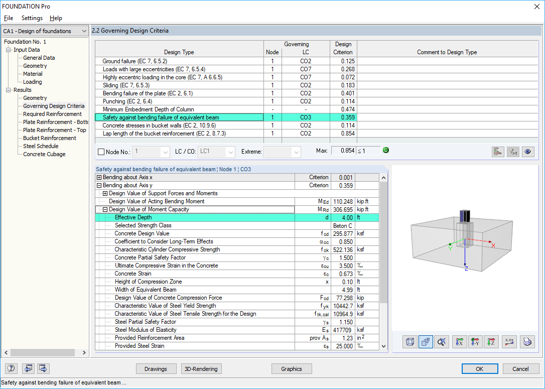
Task: Toggle the x.xx numerical values display icon
Action: (x=509, y=342)
